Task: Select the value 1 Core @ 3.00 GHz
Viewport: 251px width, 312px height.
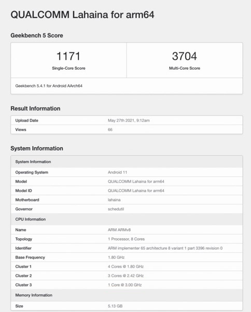Action: 124,285
